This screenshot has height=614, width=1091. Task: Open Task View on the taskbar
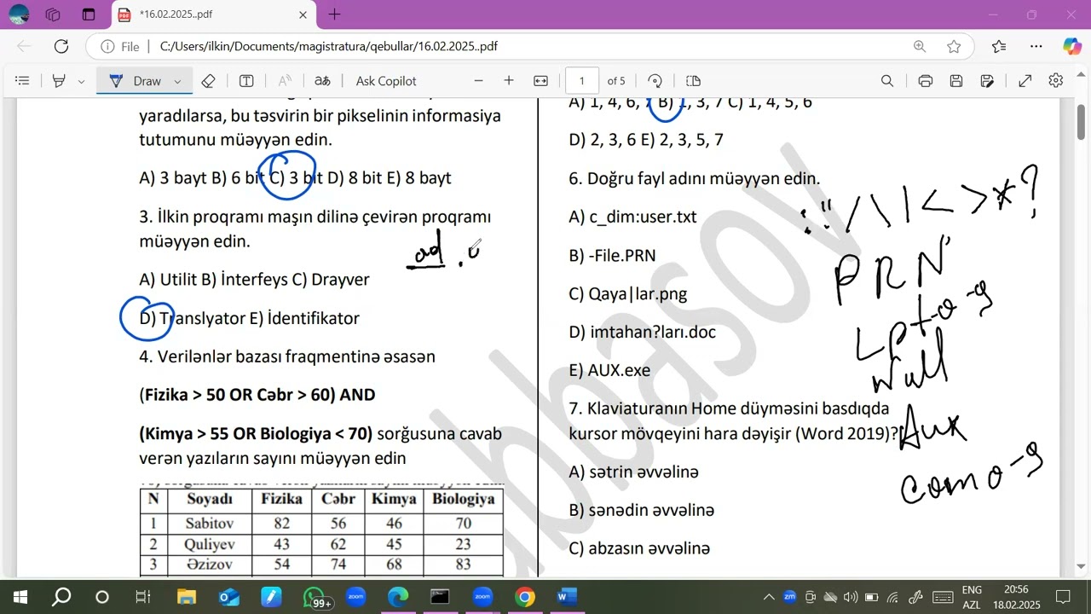[143, 597]
